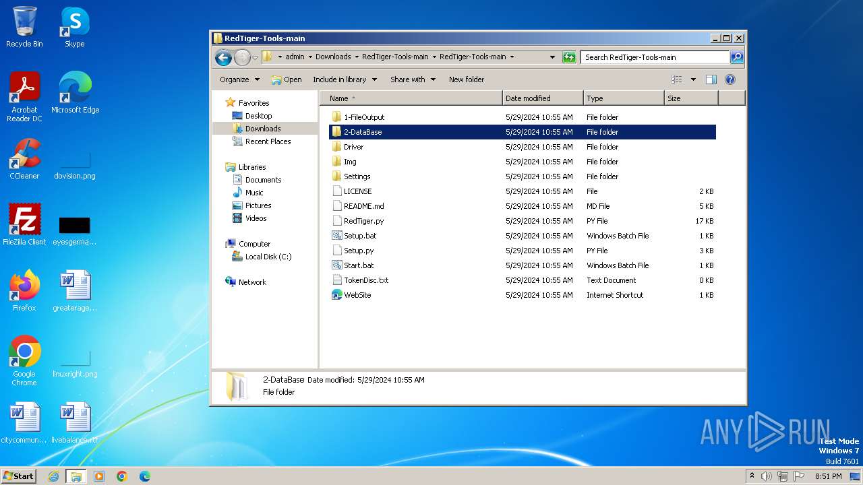Click the taskbar clock showing 8:51 PM
Screen dimensions: 863x485
pyautogui.click(x=829, y=476)
